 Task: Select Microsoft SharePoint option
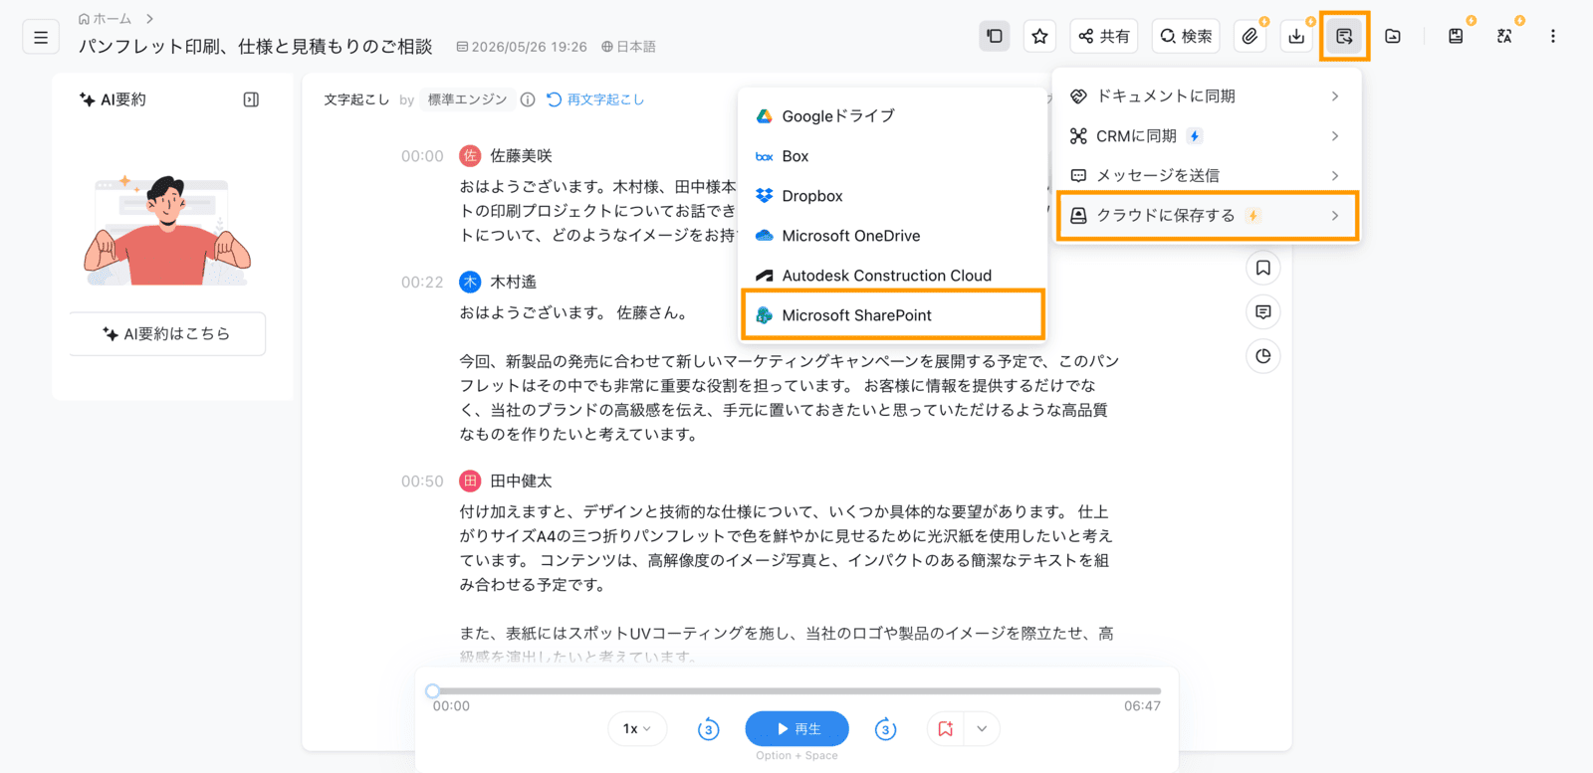click(892, 314)
